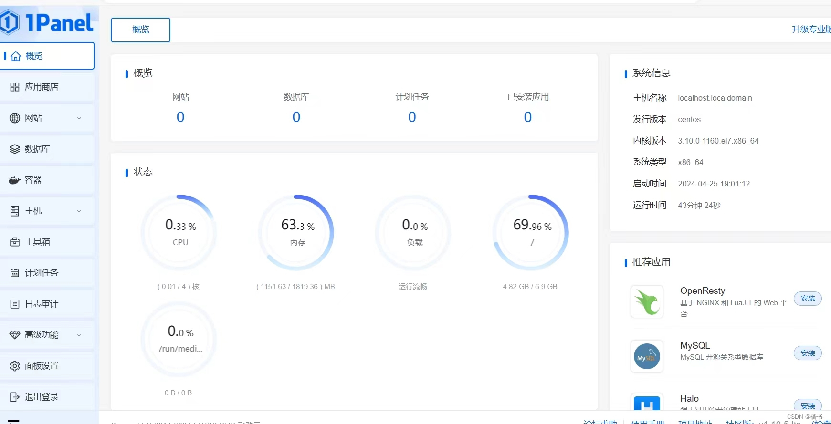The image size is (831, 424).
Task: Click the 应用商店 grid icon
Action: tap(15, 87)
